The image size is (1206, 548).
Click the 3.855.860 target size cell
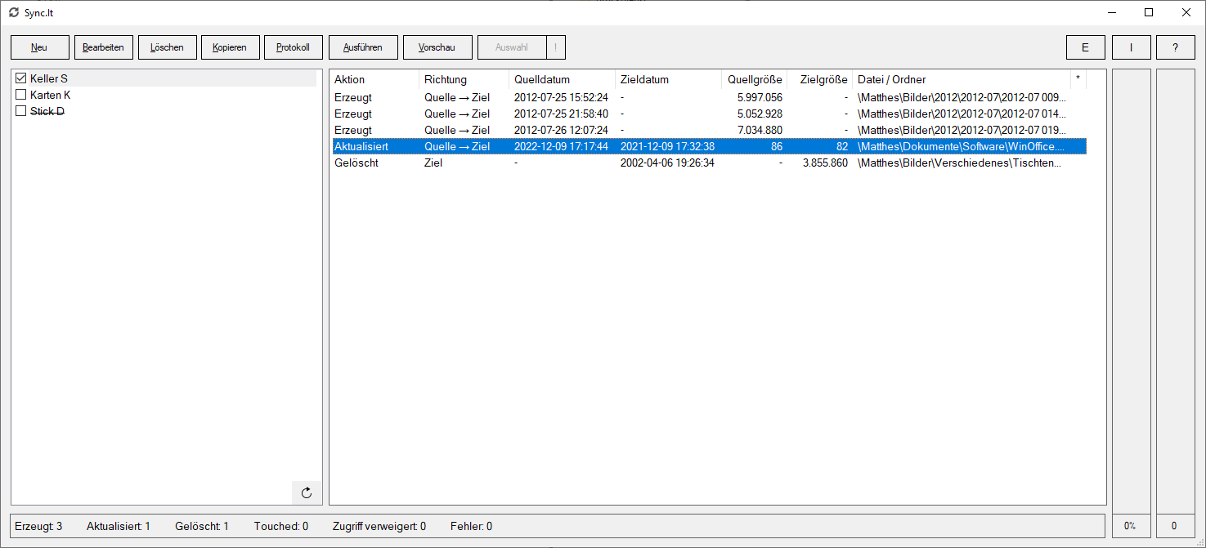coord(825,163)
